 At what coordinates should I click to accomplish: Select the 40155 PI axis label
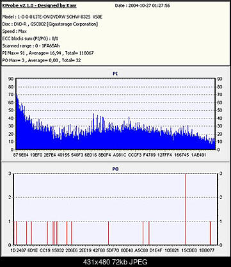coord(63,155)
